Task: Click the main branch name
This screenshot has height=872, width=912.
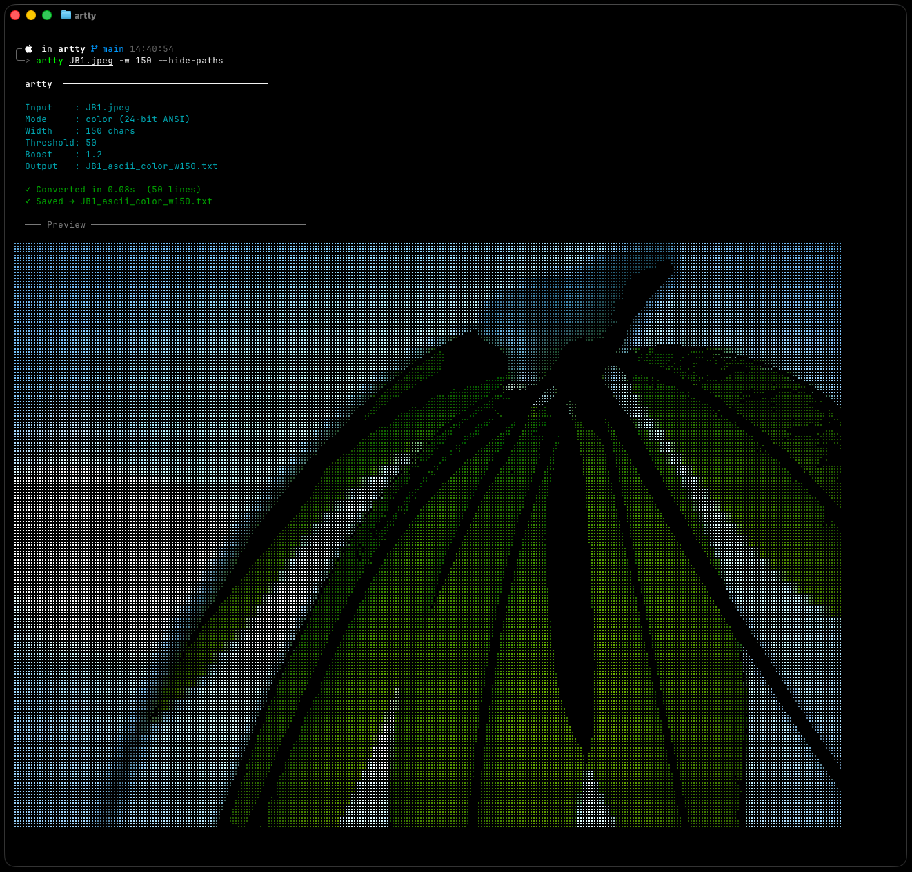Action: point(113,49)
